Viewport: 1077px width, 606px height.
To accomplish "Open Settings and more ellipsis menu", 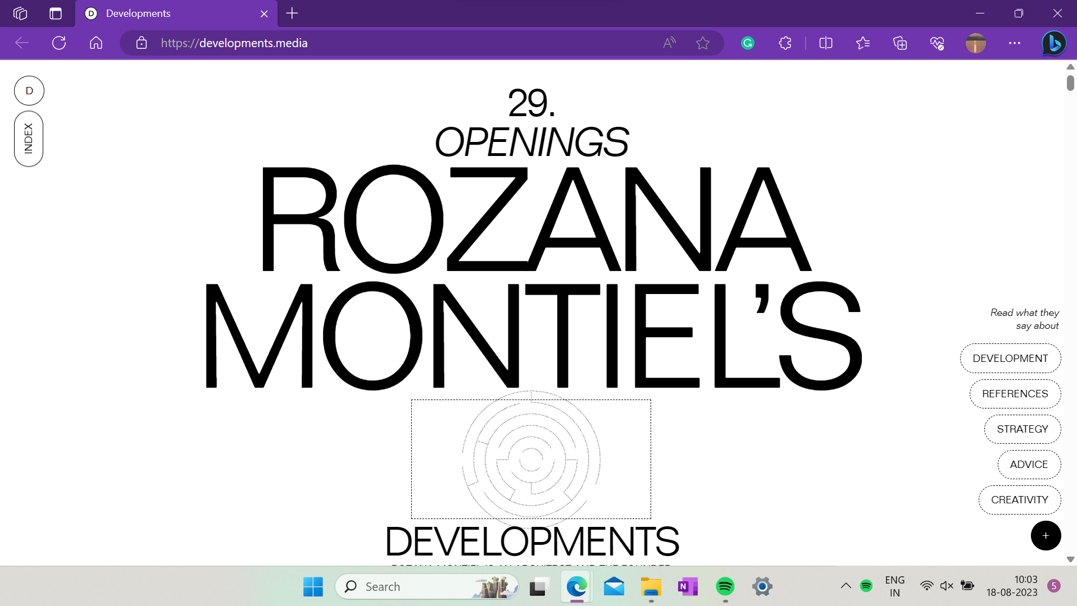I will point(1014,43).
